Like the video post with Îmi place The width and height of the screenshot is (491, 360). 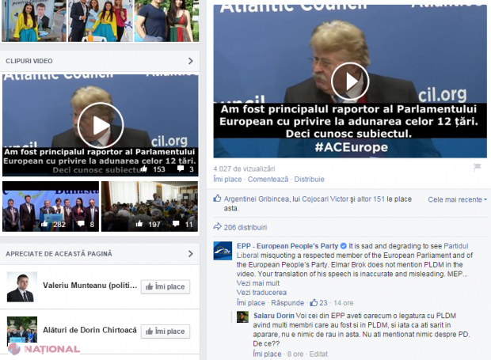(227, 180)
